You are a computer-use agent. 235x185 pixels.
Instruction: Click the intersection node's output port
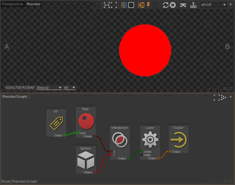[128, 158]
